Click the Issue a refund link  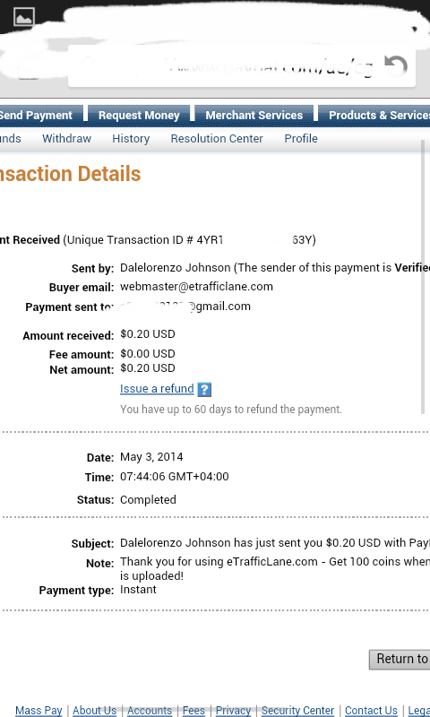pos(157,389)
